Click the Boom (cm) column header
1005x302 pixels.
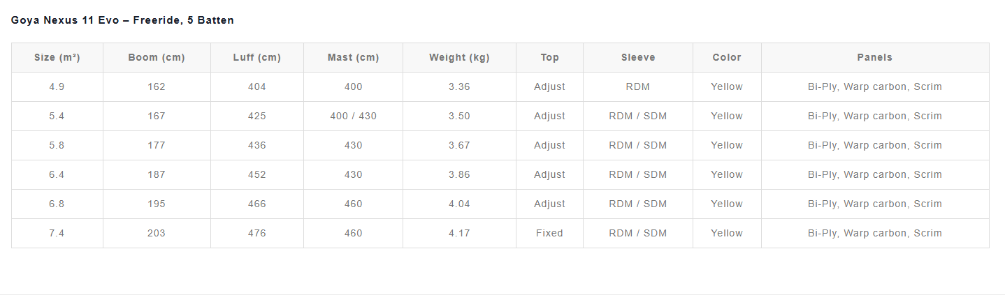[157, 58]
